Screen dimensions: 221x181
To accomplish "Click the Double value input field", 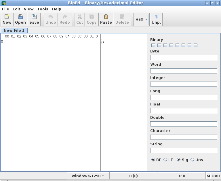I will coord(184,124).
